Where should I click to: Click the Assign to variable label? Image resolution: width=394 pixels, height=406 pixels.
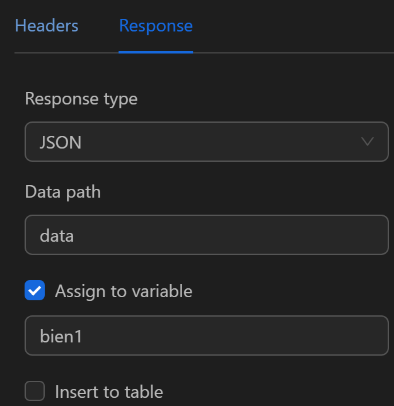(124, 291)
